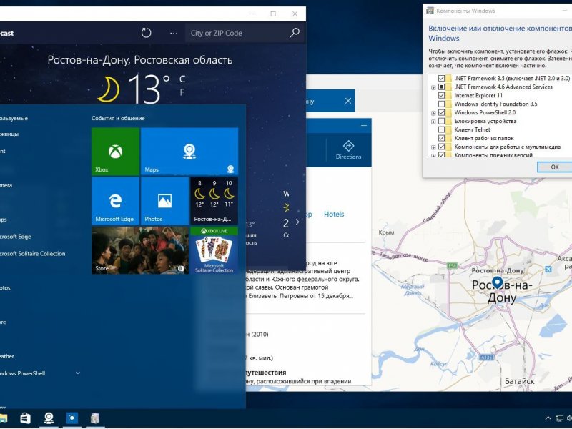Enable the Клиент Telnet checkbox
572x429 pixels.
441,129
